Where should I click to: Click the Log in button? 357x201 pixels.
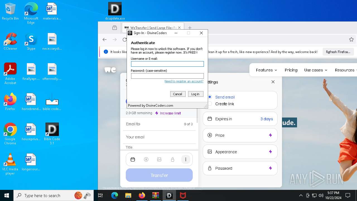pyautogui.click(x=195, y=94)
